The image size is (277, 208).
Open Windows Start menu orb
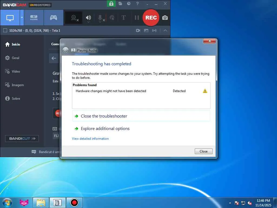coord(7,203)
